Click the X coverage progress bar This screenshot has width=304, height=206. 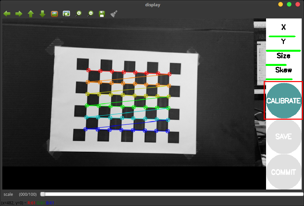coord(282,36)
